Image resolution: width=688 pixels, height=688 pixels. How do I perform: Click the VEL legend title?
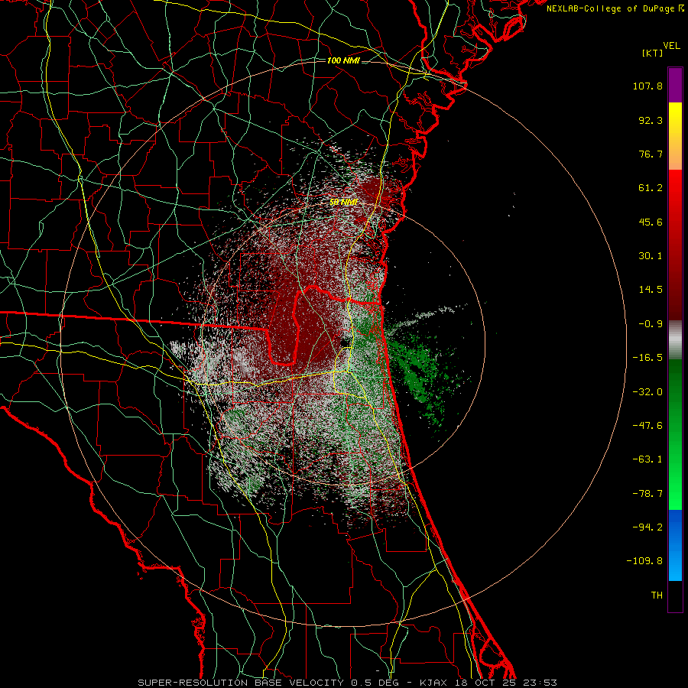[x=672, y=46]
